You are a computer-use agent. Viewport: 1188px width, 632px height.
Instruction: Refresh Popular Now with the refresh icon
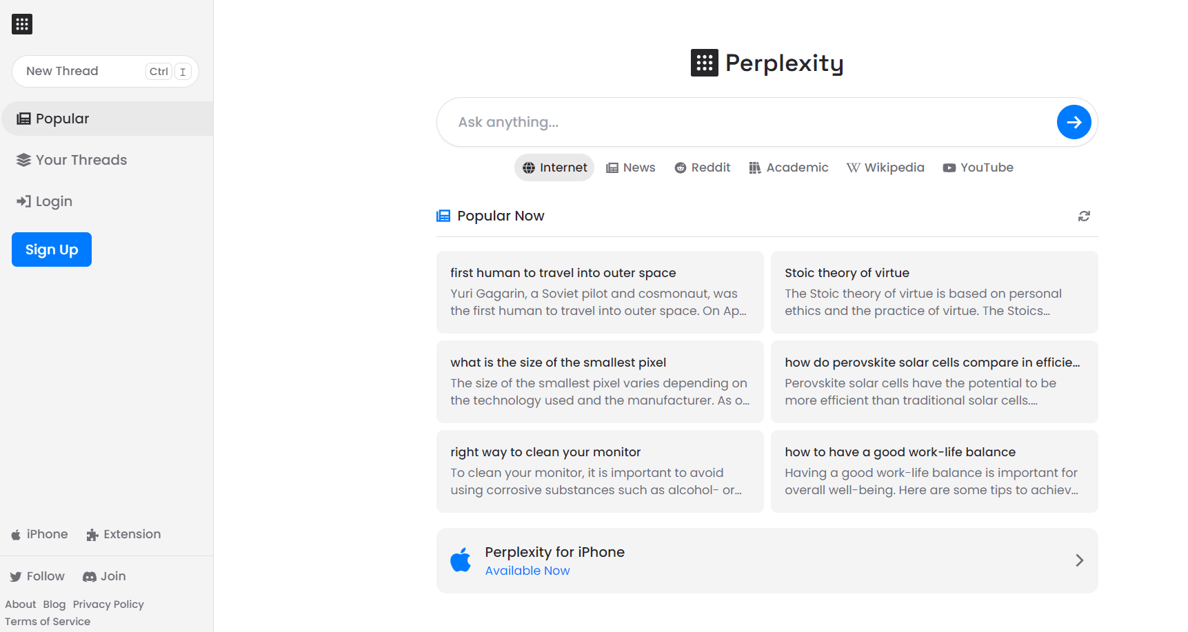pyautogui.click(x=1083, y=216)
